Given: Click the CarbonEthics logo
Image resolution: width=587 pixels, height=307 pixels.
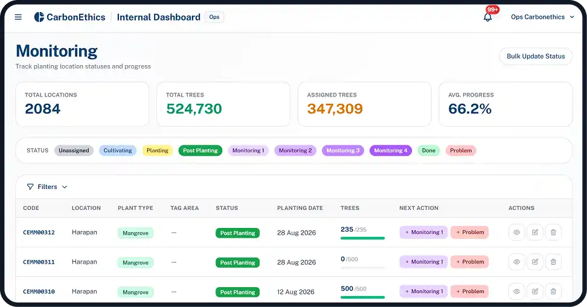Looking at the screenshot, I should (69, 17).
